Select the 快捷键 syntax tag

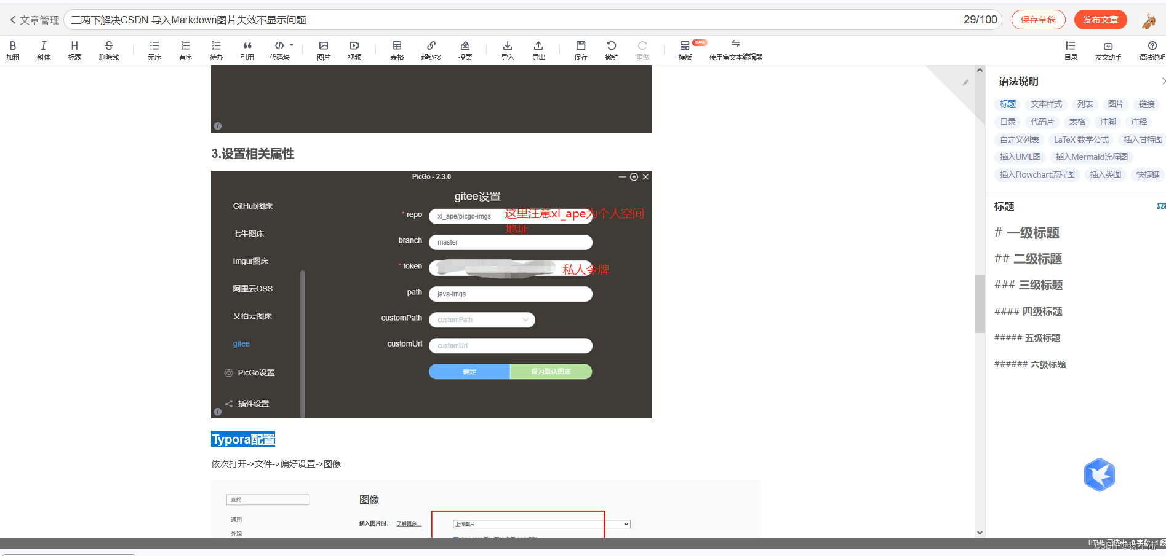(1148, 174)
